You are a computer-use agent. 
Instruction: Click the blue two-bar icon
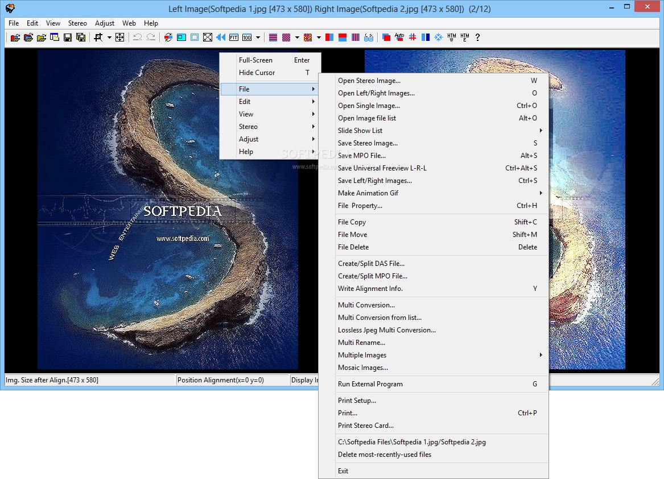click(426, 37)
